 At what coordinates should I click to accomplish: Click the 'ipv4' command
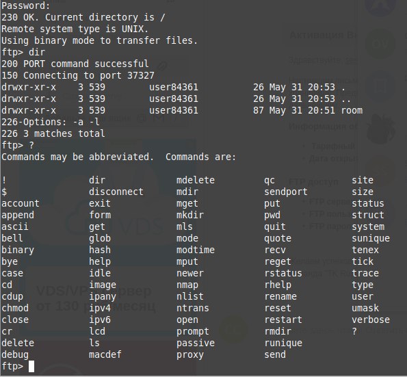[x=100, y=308]
